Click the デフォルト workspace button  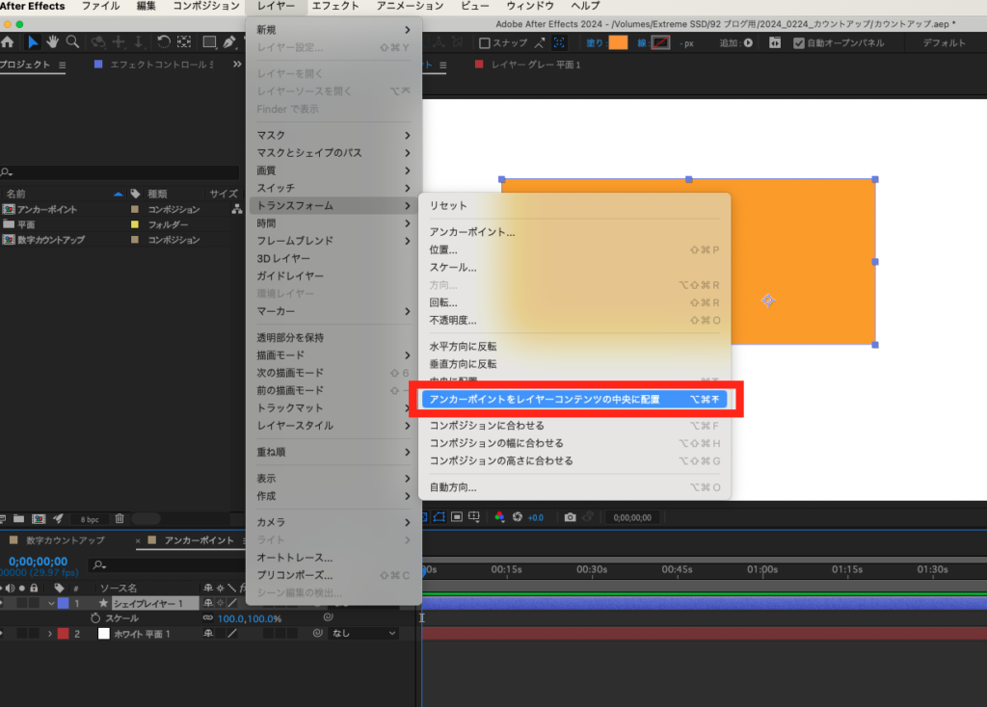coord(944,43)
